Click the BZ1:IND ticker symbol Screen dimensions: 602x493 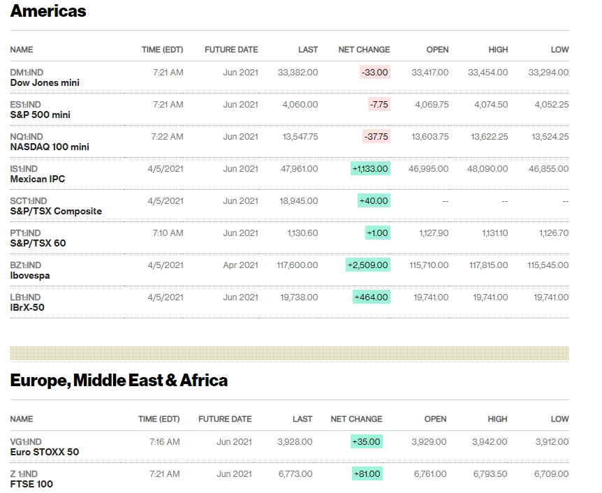26,265
